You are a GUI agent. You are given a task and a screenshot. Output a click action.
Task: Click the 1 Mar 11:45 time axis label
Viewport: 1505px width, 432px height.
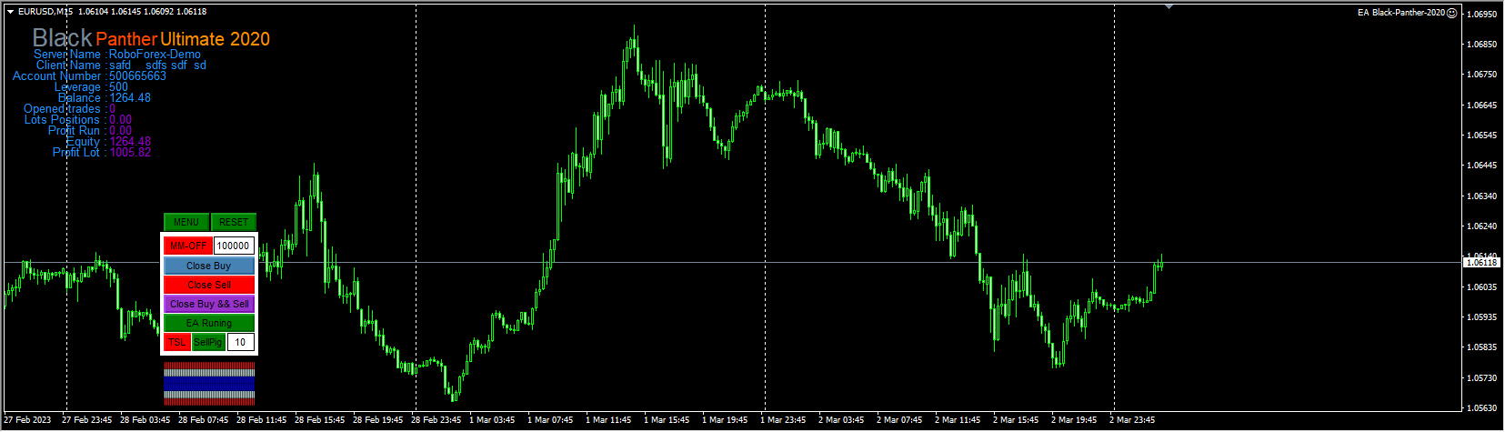tap(608, 420)
